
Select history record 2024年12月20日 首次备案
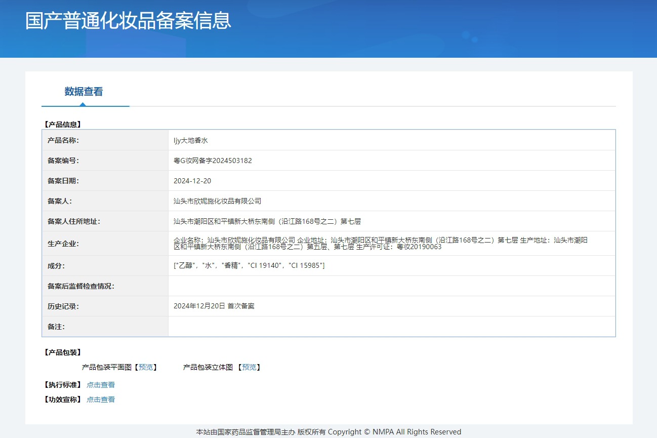(x=214, y=306)
